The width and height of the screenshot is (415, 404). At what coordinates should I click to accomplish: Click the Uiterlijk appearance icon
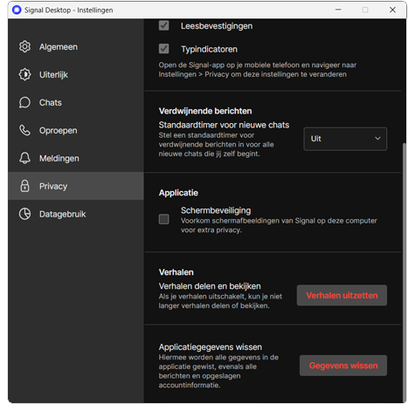[24, 75]
